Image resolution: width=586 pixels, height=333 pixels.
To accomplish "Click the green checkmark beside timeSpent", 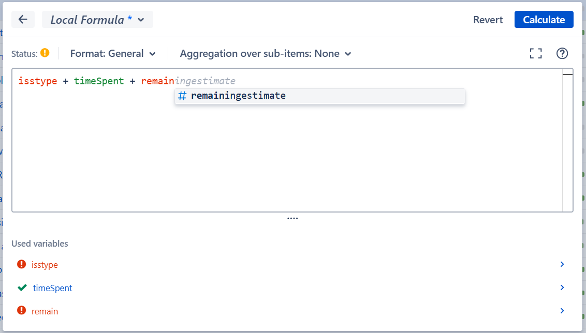I will pos(22,287).
